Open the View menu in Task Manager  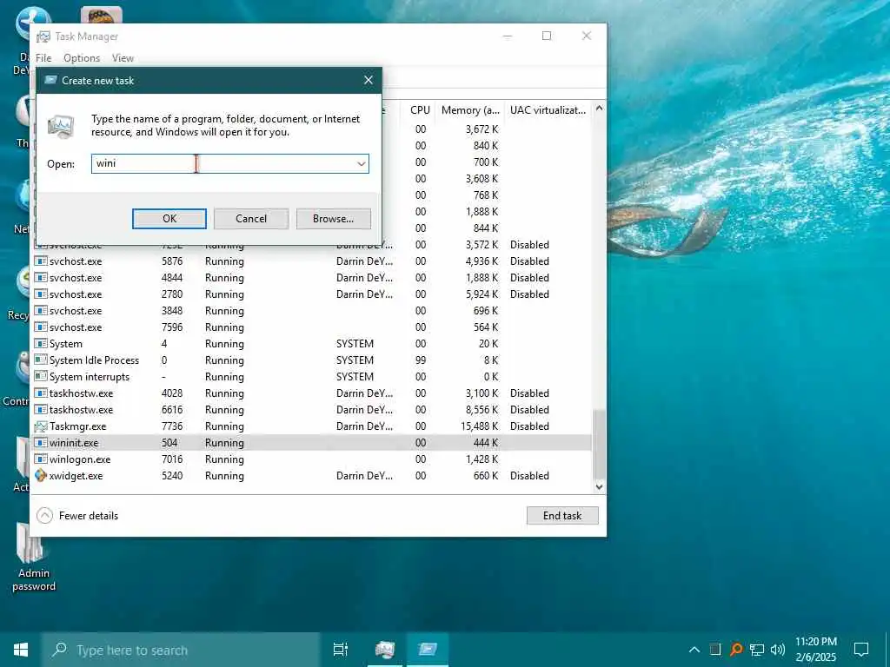(123, 58)
